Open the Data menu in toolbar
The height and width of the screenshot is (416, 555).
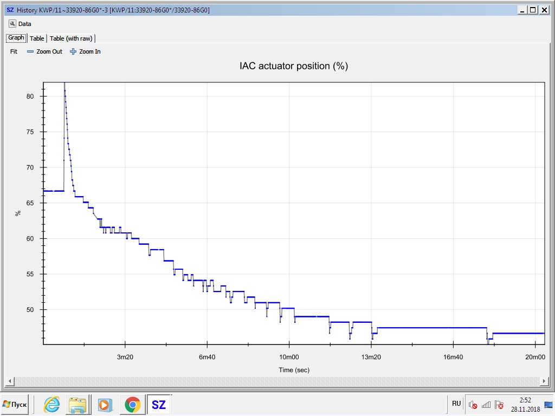point(20,24)
